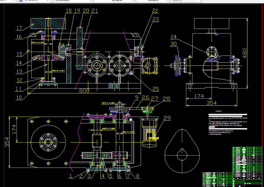Image resolution: width=264 pixels, height=187 pixels.
Task: Click the vertical 354 dimension in plan view
Action: [7, 142]
